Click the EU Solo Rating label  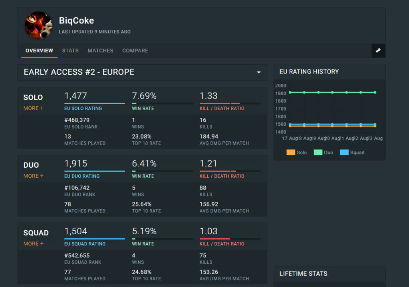(x=83, y=109)
